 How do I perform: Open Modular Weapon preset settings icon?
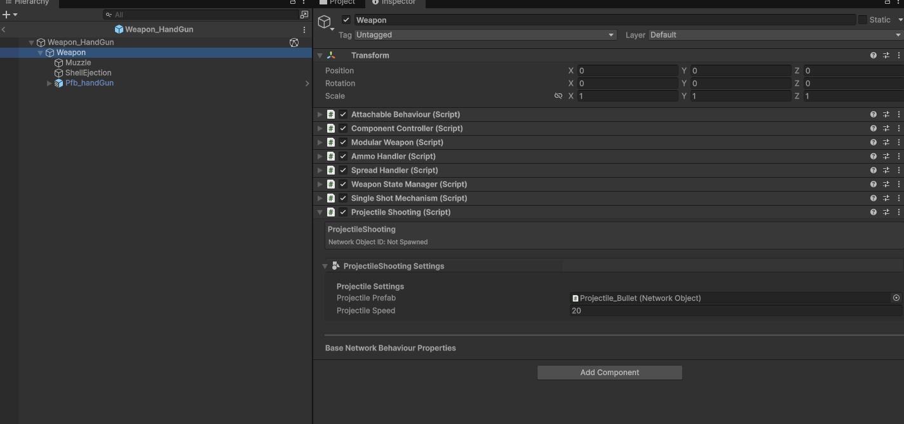(x=886, y=142)
